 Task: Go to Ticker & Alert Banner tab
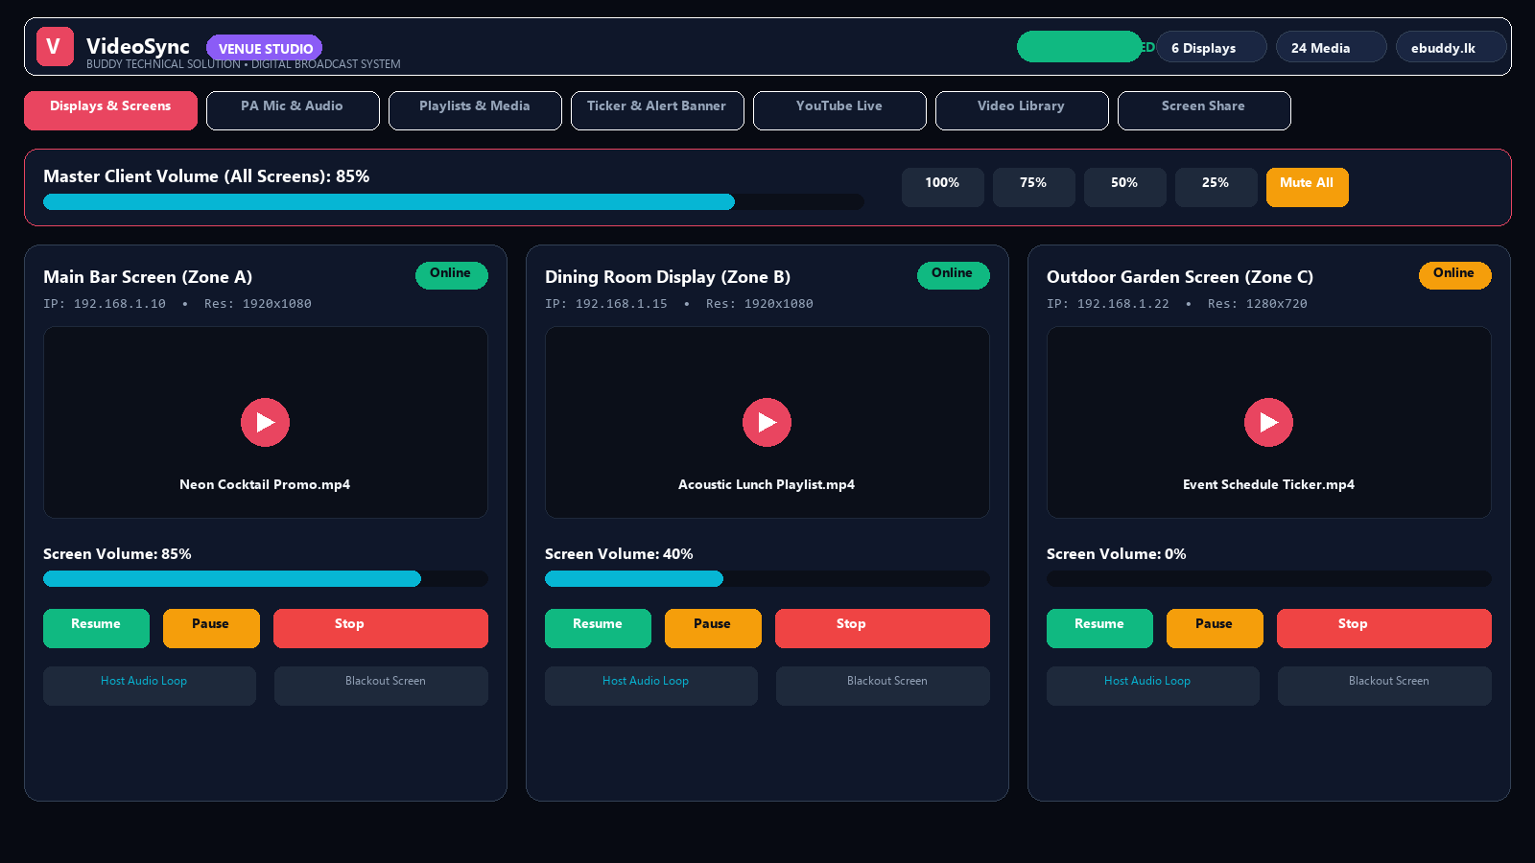coord(657,110)
